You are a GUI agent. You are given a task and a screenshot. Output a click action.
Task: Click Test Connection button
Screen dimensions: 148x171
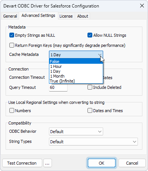tap(22, 163)
